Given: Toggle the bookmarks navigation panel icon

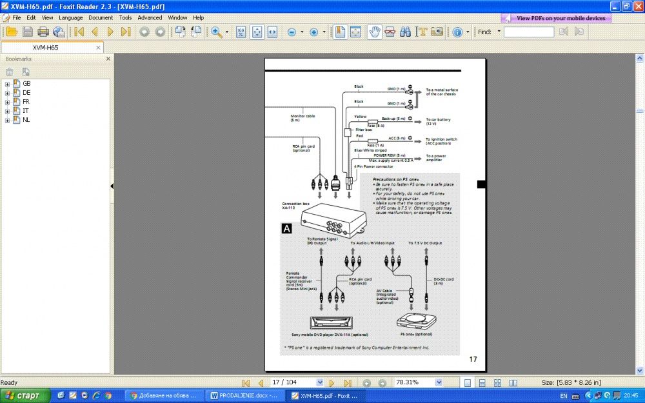Looking at the screenshot, I should tap(340, 32).
